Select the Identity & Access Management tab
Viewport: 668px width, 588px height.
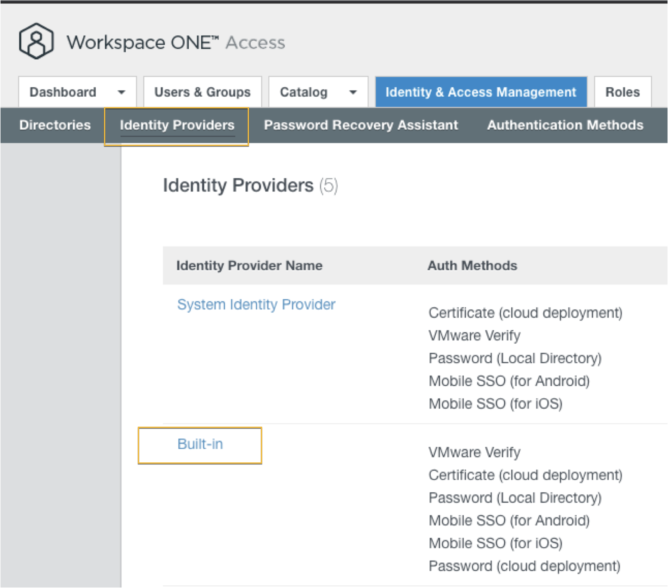(x=481, y=92)
